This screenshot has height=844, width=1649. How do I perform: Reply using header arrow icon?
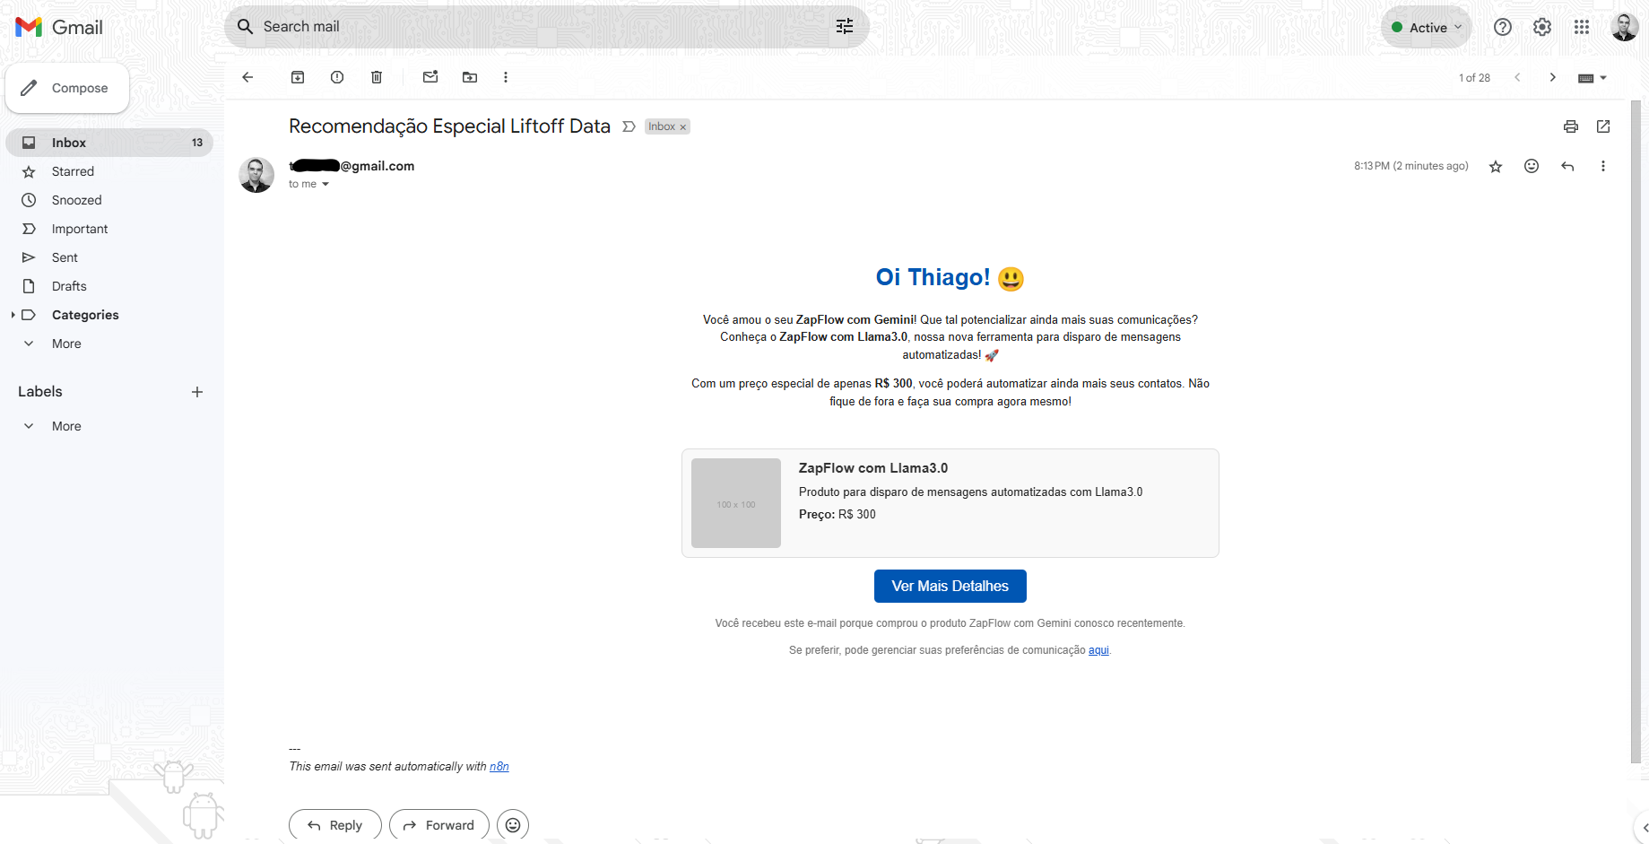point(1567,166)
